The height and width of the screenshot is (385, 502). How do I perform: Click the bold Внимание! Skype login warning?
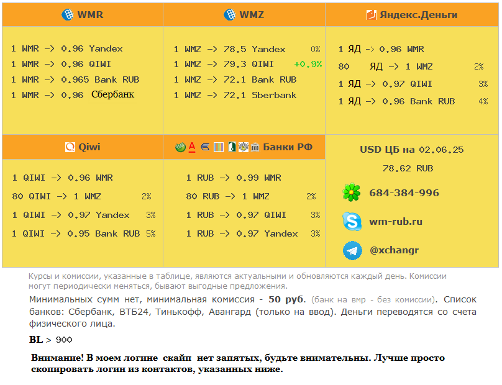tap(238, 363)
